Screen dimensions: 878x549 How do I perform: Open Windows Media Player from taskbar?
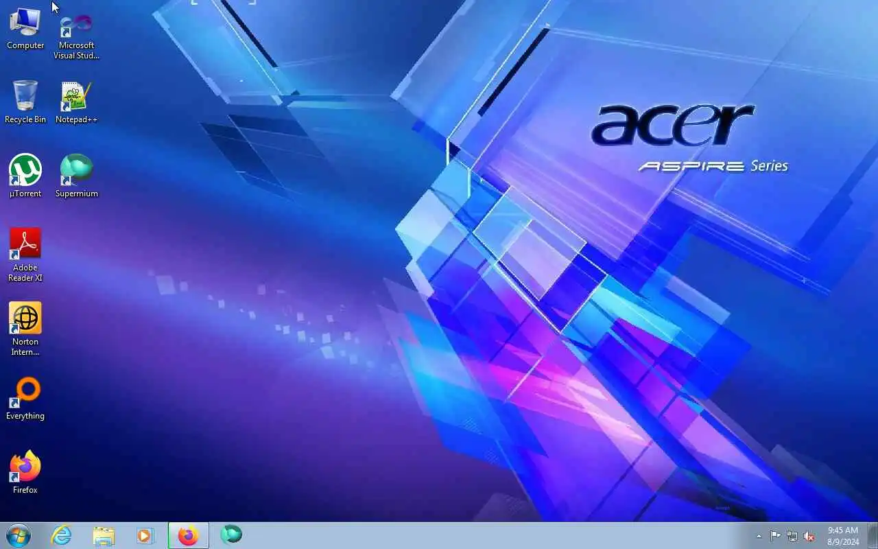coord(145,535)
